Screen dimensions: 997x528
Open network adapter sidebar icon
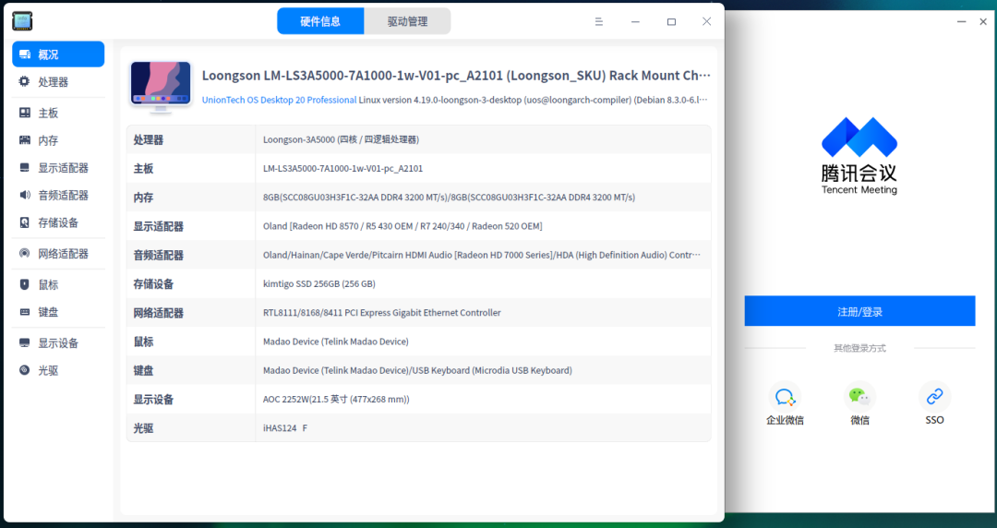click(x=25, y=254)
